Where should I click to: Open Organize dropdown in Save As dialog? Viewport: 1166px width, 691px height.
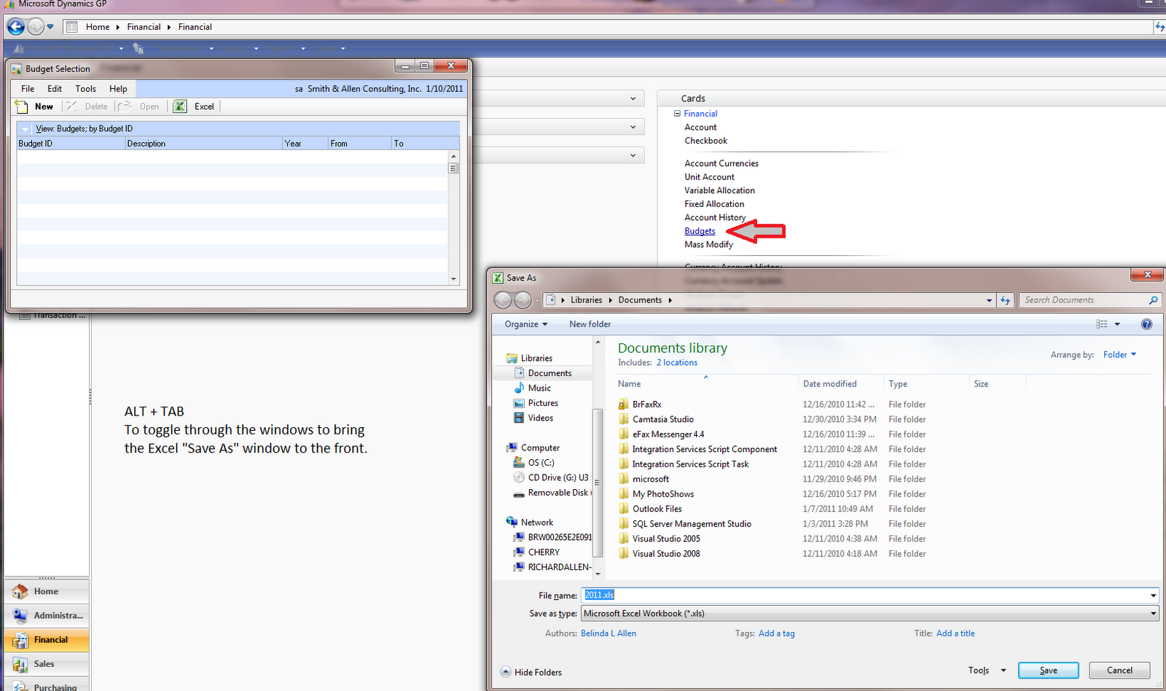pyautogui.click(x=526, y=324)
